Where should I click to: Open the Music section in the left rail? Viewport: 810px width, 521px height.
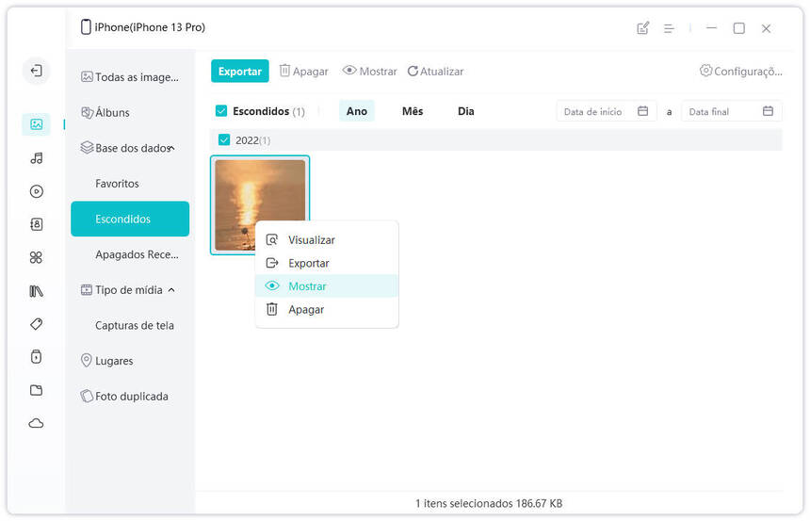pos(36,158)
